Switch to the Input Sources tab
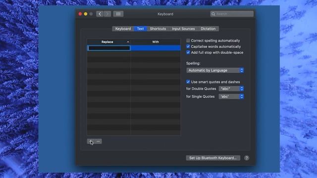Screen dimensions: 317x178 coord(183,29)
